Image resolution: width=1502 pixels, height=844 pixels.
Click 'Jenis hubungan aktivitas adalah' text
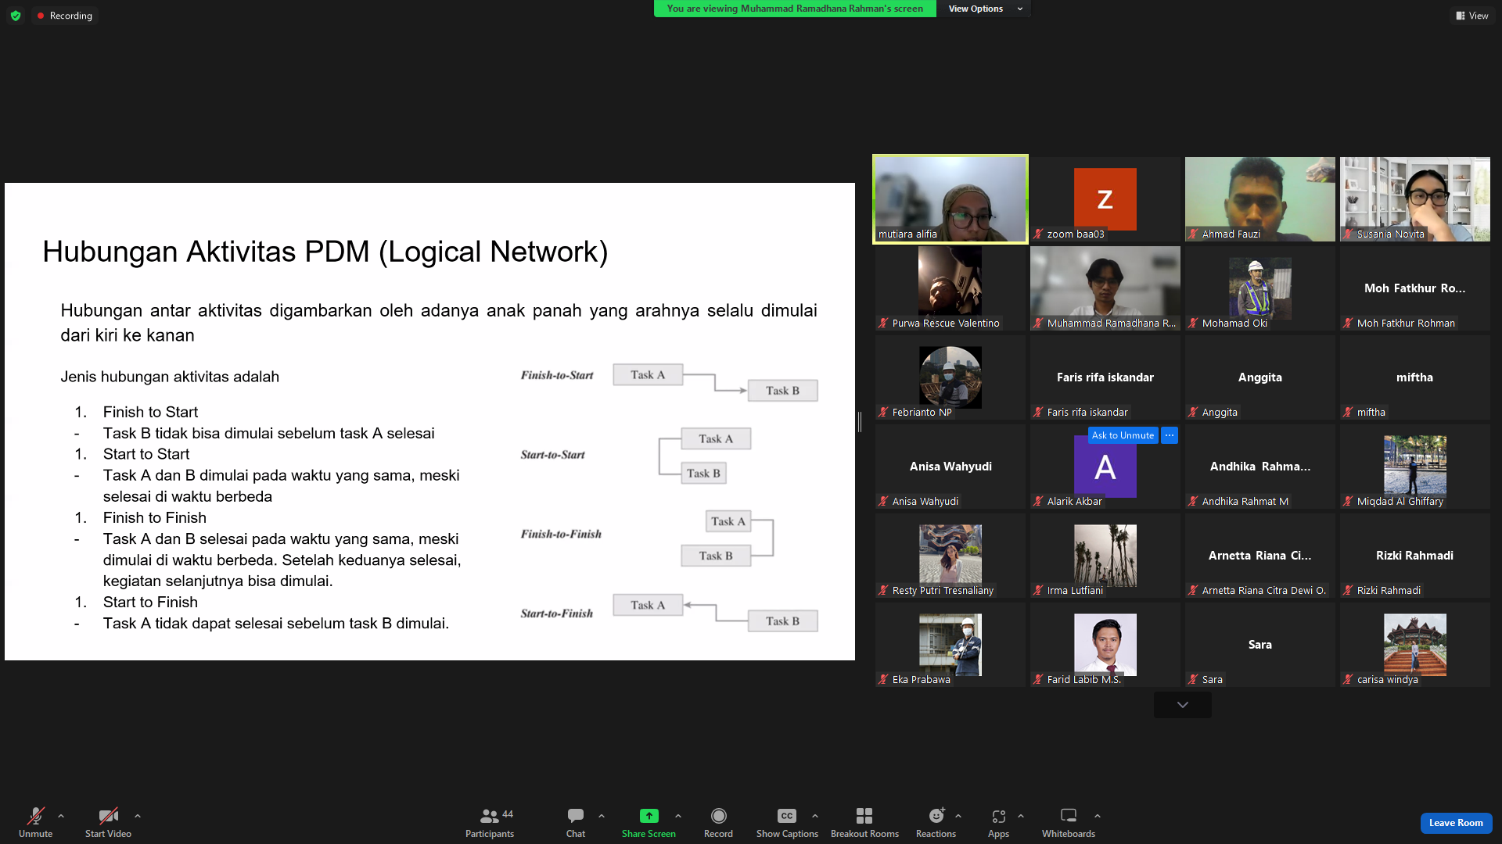coord(170,377)
